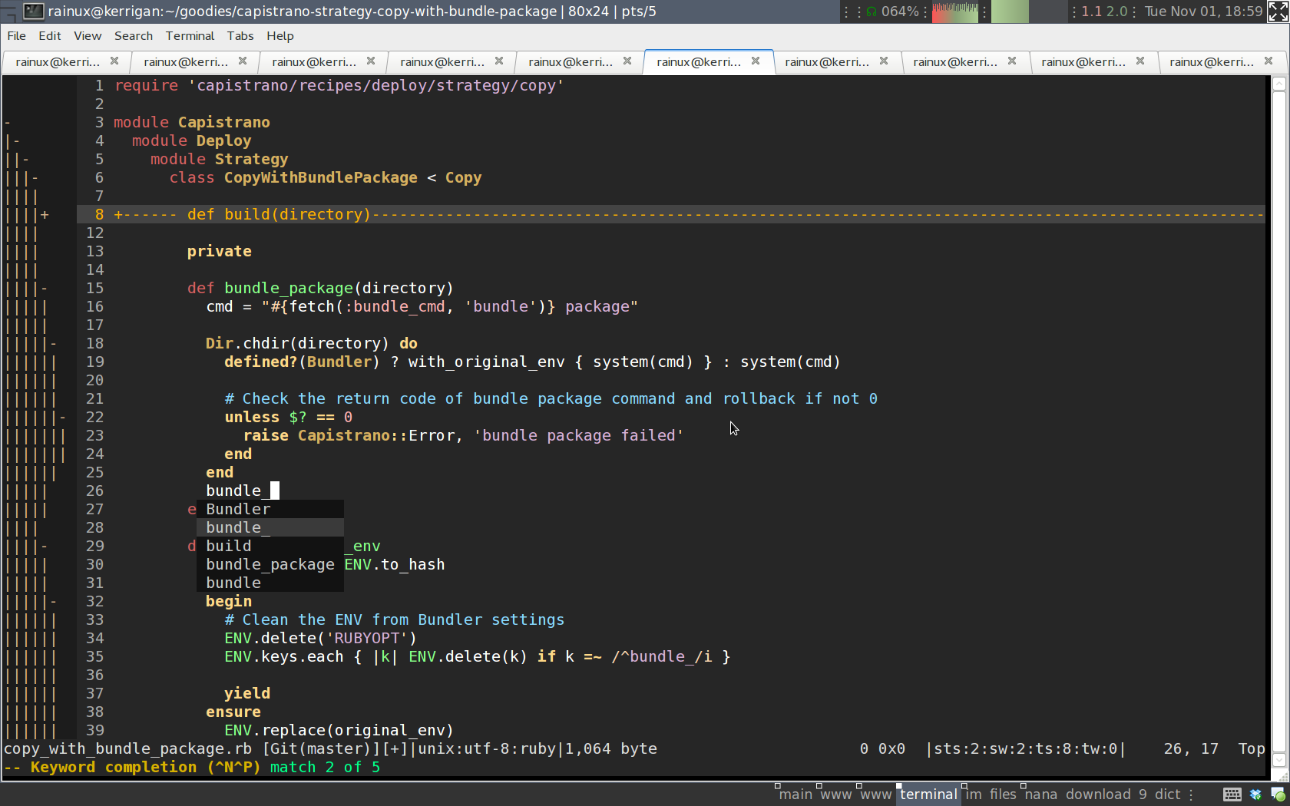Open the Tabs menu
Viewport: 1290px width, 806px height.
coord(240,35)
